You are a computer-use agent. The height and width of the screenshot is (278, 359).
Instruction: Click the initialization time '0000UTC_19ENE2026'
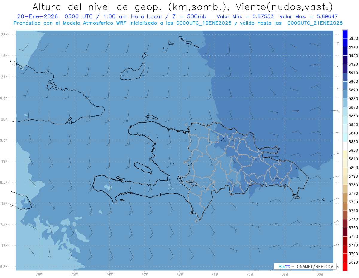pyautogui.click(x=204, y=23)
